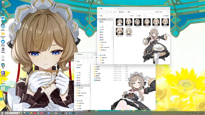Click Paste icon in 图标 window toolbar

point(114,16)
